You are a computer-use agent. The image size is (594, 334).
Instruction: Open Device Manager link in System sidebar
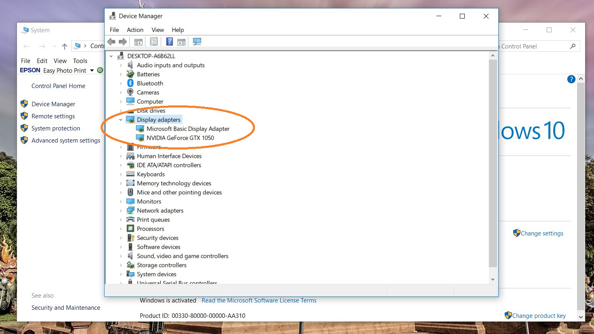coord(53,104)
